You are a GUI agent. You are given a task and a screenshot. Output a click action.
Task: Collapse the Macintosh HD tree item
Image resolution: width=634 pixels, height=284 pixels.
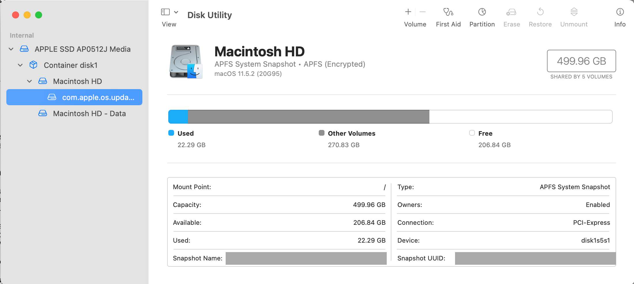(x=29, y=81)
